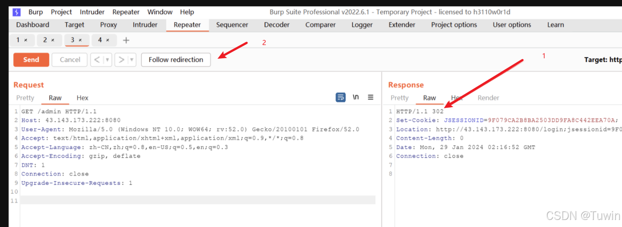Click the Location header in response
622x227 pixels.
coord(508,129)
